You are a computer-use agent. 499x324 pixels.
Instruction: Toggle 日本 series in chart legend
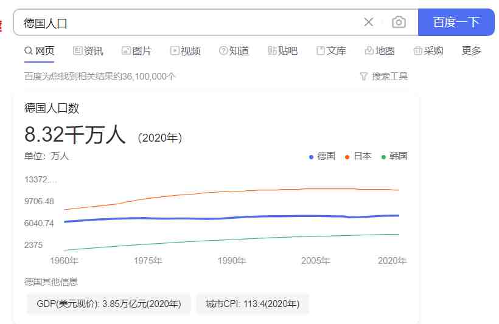[x=358, y=156]
